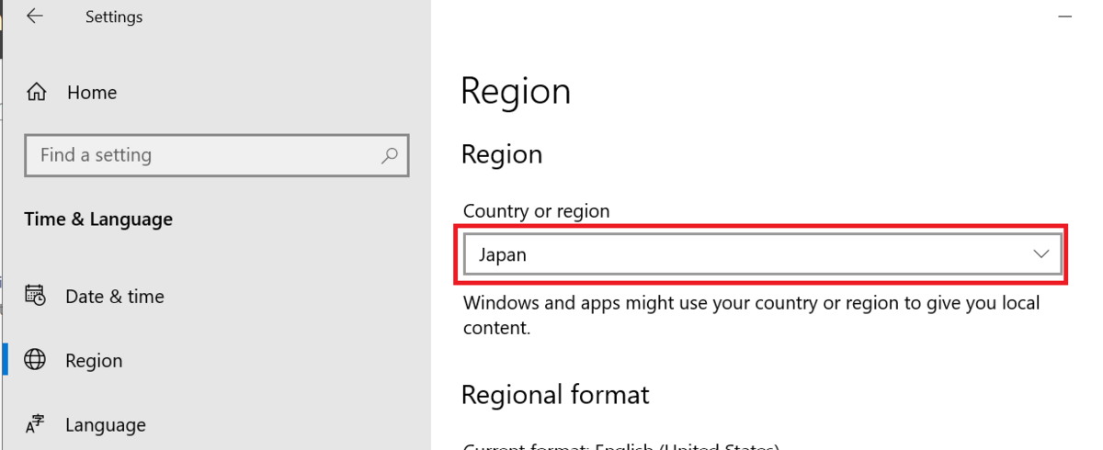The height and width of the screenshot is (450, 1103).
Task: Click the back arrow in Settings
Action: (35, 16)
